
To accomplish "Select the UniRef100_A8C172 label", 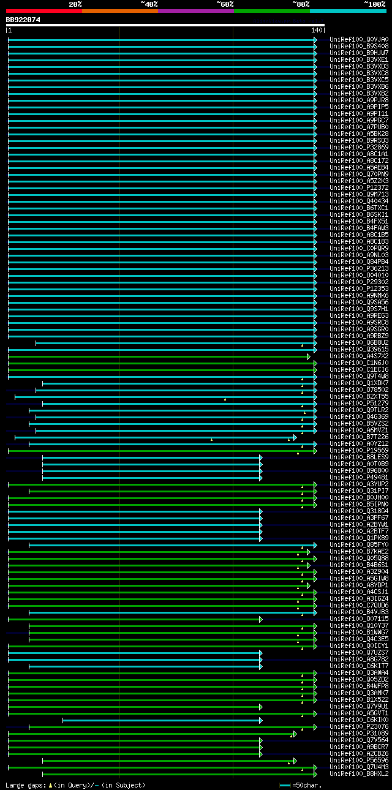I will (359, 160).
